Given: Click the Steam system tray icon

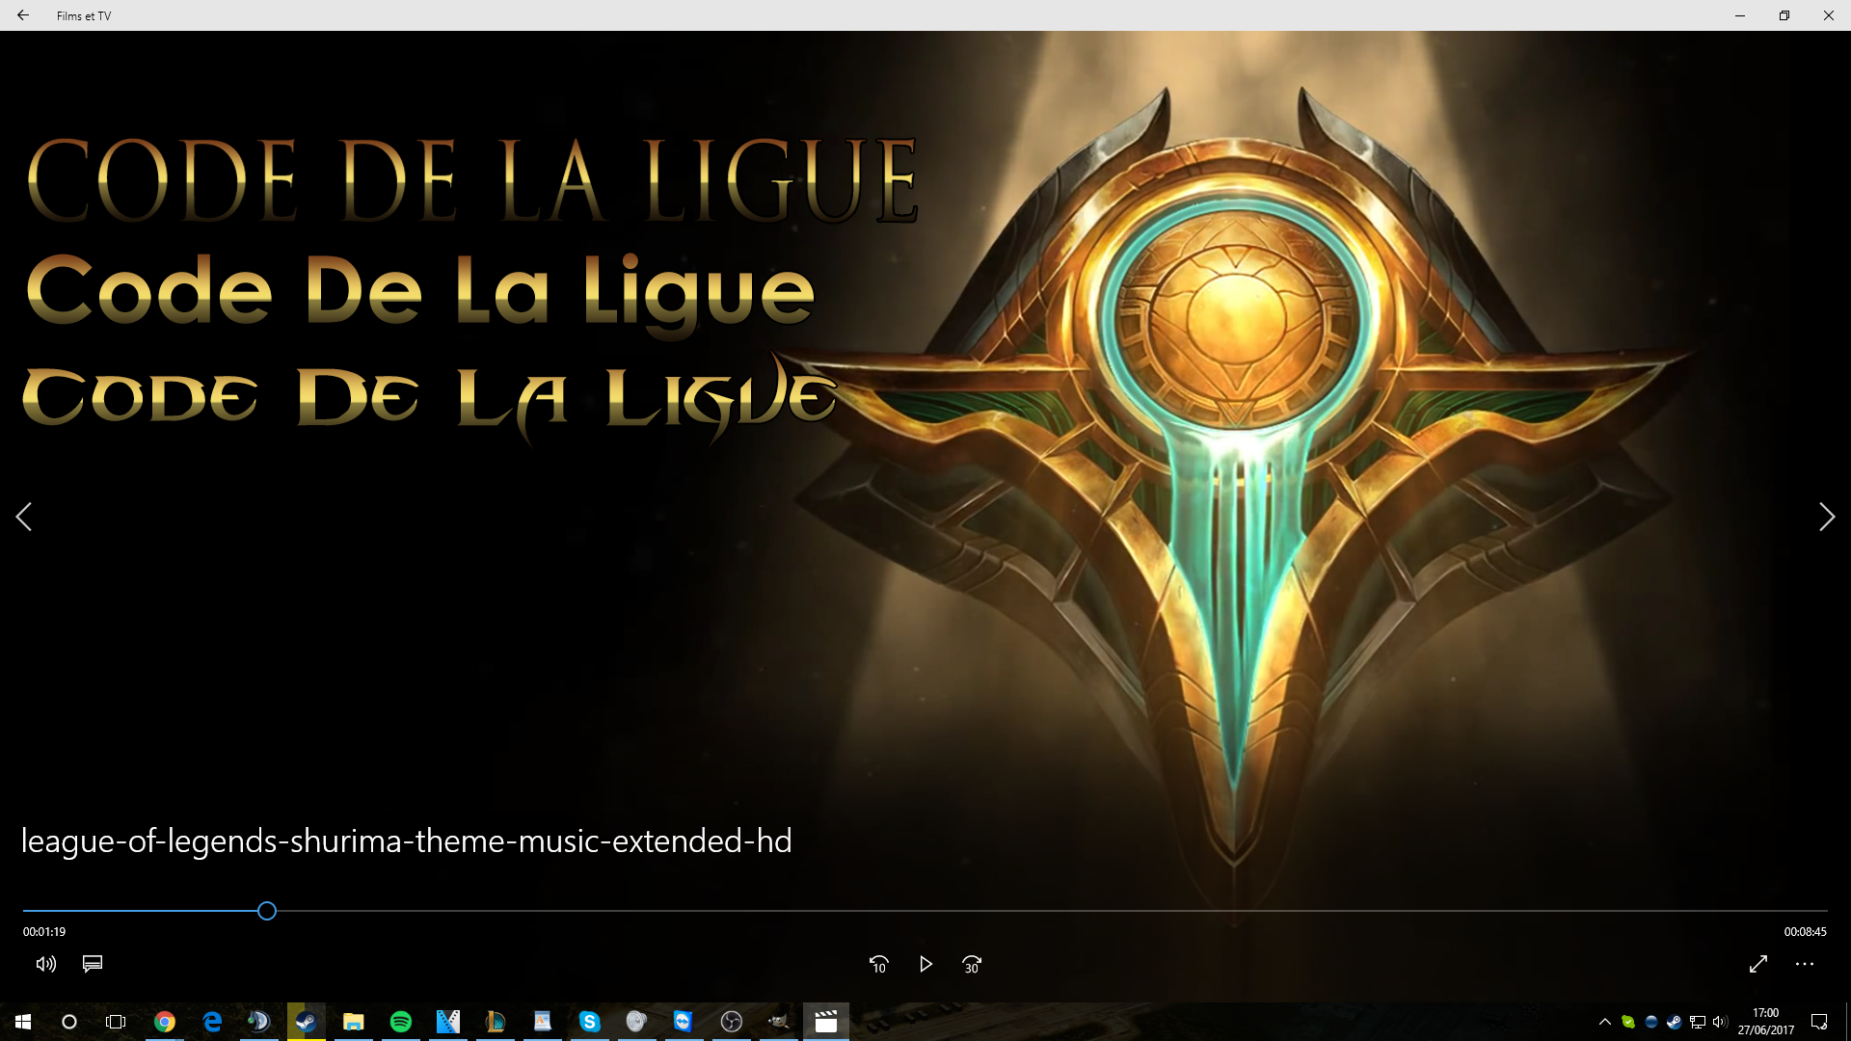Looking at the screenshot, I should (x=1675, y=1022).
